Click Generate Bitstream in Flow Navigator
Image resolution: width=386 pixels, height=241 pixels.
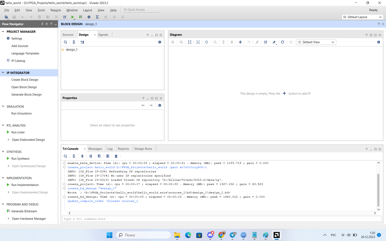[24, 211]
